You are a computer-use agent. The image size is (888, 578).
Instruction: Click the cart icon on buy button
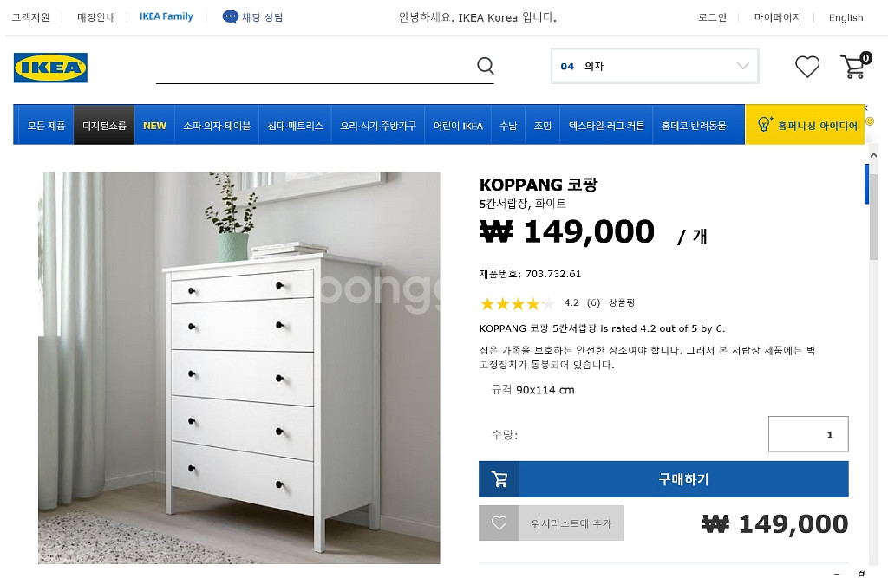point(499,479)
